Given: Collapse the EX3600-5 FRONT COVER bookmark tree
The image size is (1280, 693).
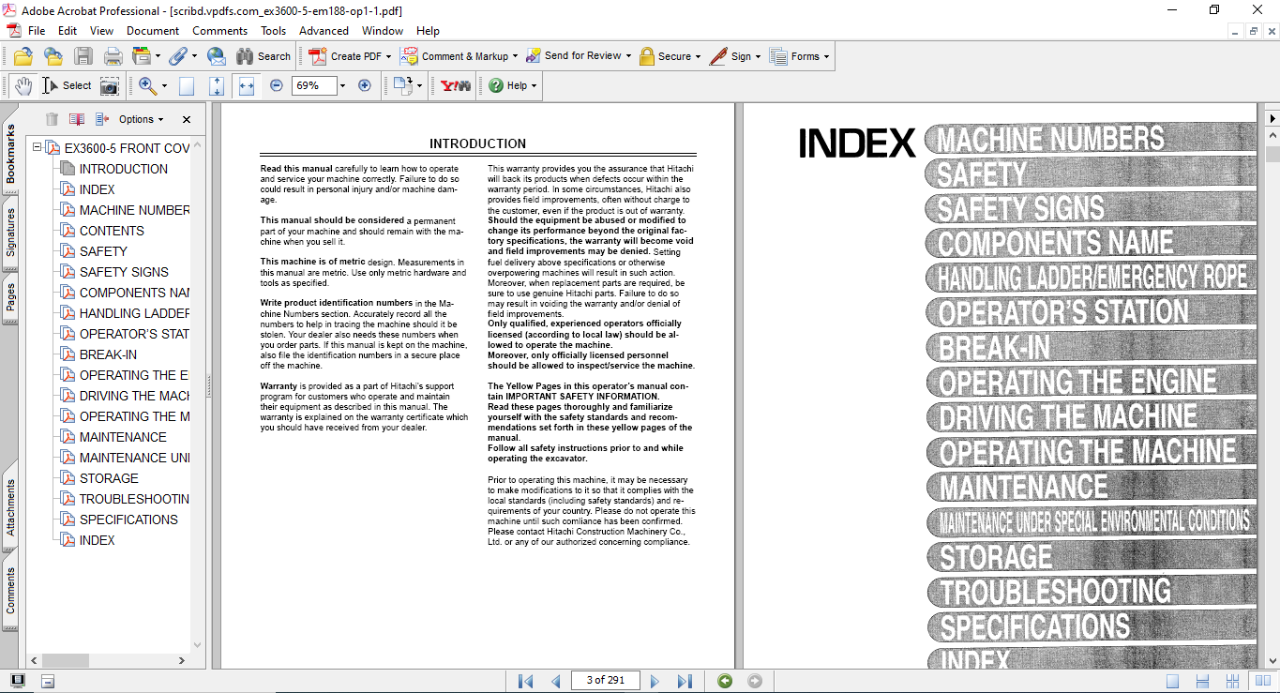Looking at the screenshot, I should click(38, 148).
